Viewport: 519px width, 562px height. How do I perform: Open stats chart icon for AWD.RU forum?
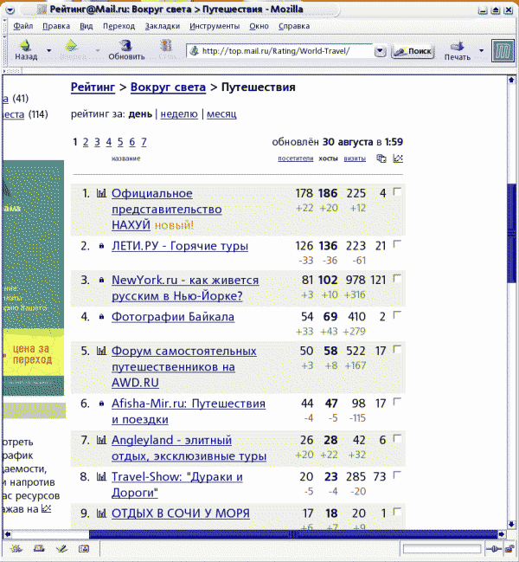pyautogui.click(x=102, y=351)
